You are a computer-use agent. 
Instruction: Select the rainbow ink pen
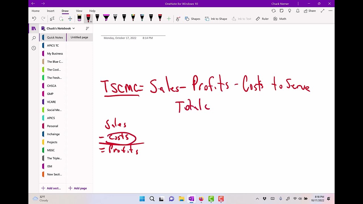point(133,18)
